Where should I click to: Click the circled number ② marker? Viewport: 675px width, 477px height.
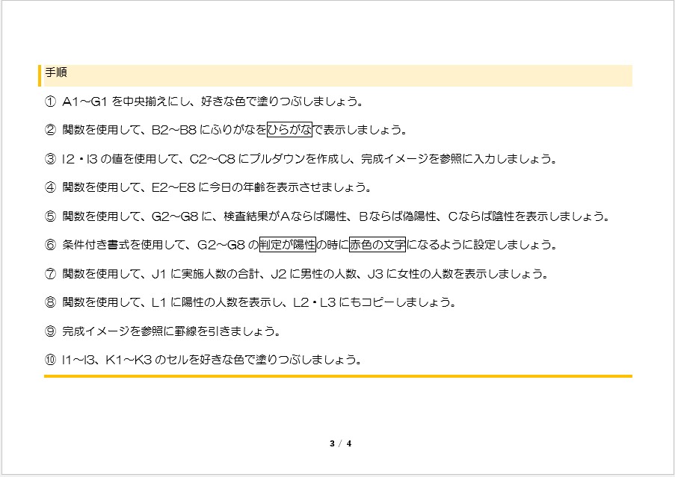click(x=50, y=130)
